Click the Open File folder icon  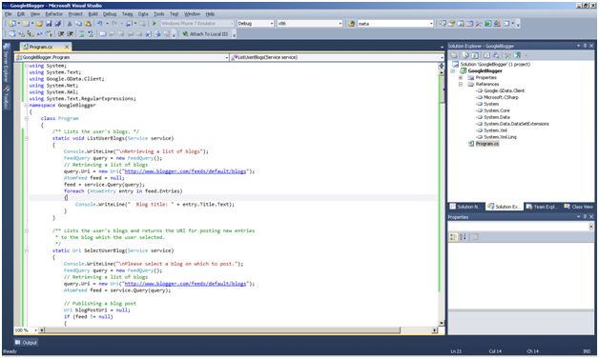[39, 24]
